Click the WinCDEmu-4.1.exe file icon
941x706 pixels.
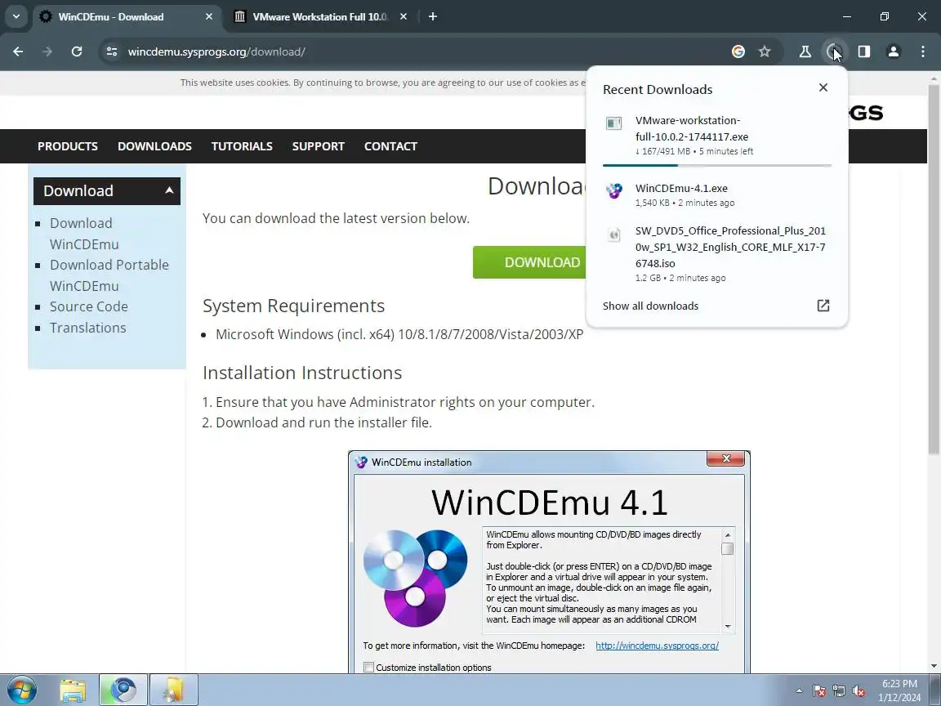pyautogui.click(x=613, y=191)
